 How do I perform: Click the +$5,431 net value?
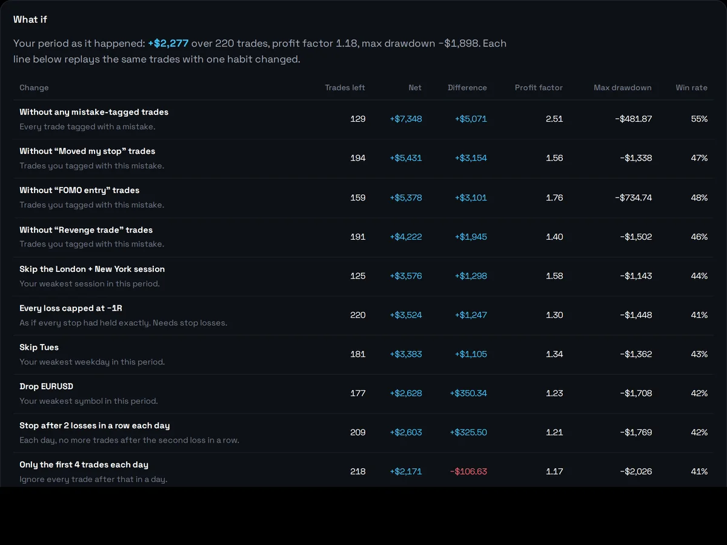[x=406, y=158]
